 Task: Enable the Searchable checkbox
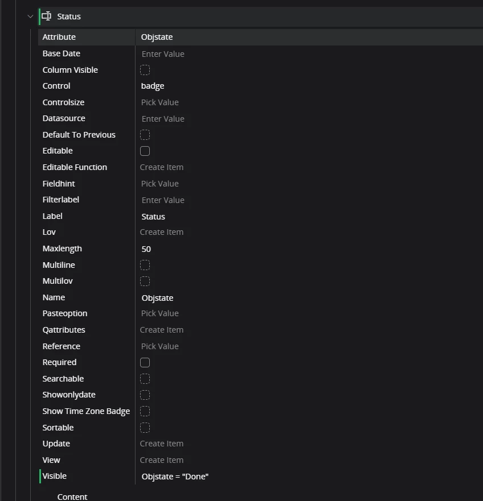[145, 379]
